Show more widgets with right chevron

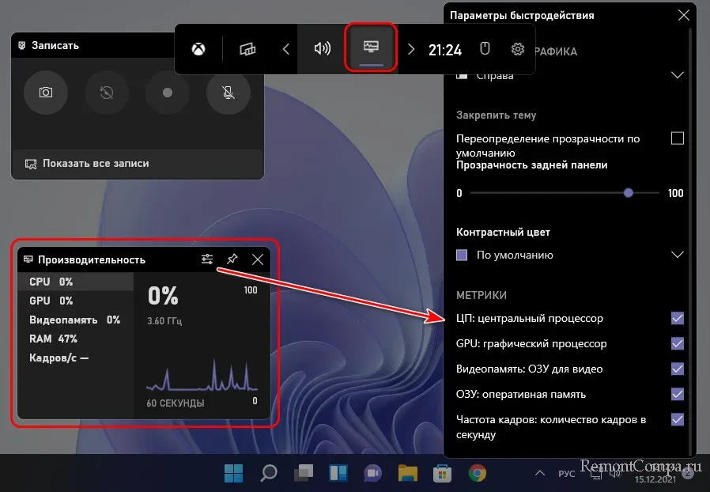(x=410, y=49)
